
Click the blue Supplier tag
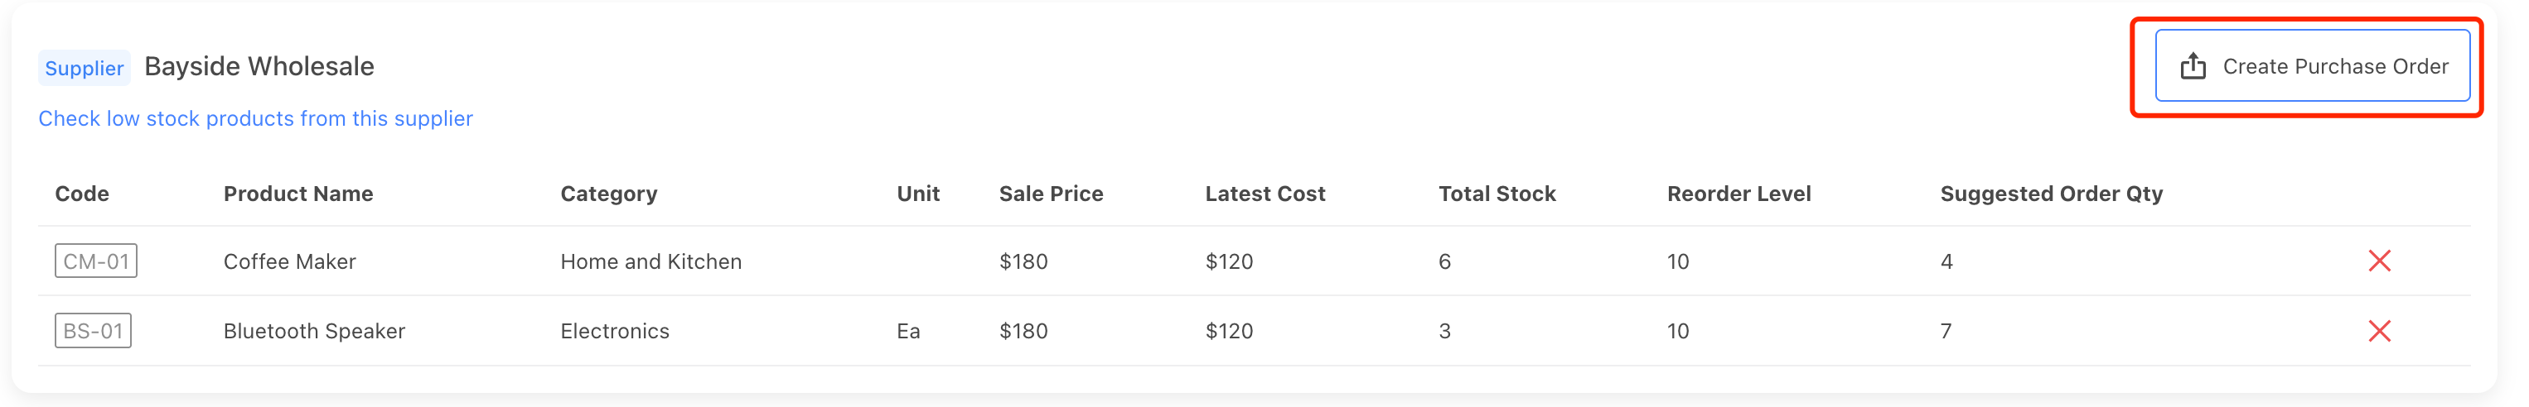click(85, 68)
